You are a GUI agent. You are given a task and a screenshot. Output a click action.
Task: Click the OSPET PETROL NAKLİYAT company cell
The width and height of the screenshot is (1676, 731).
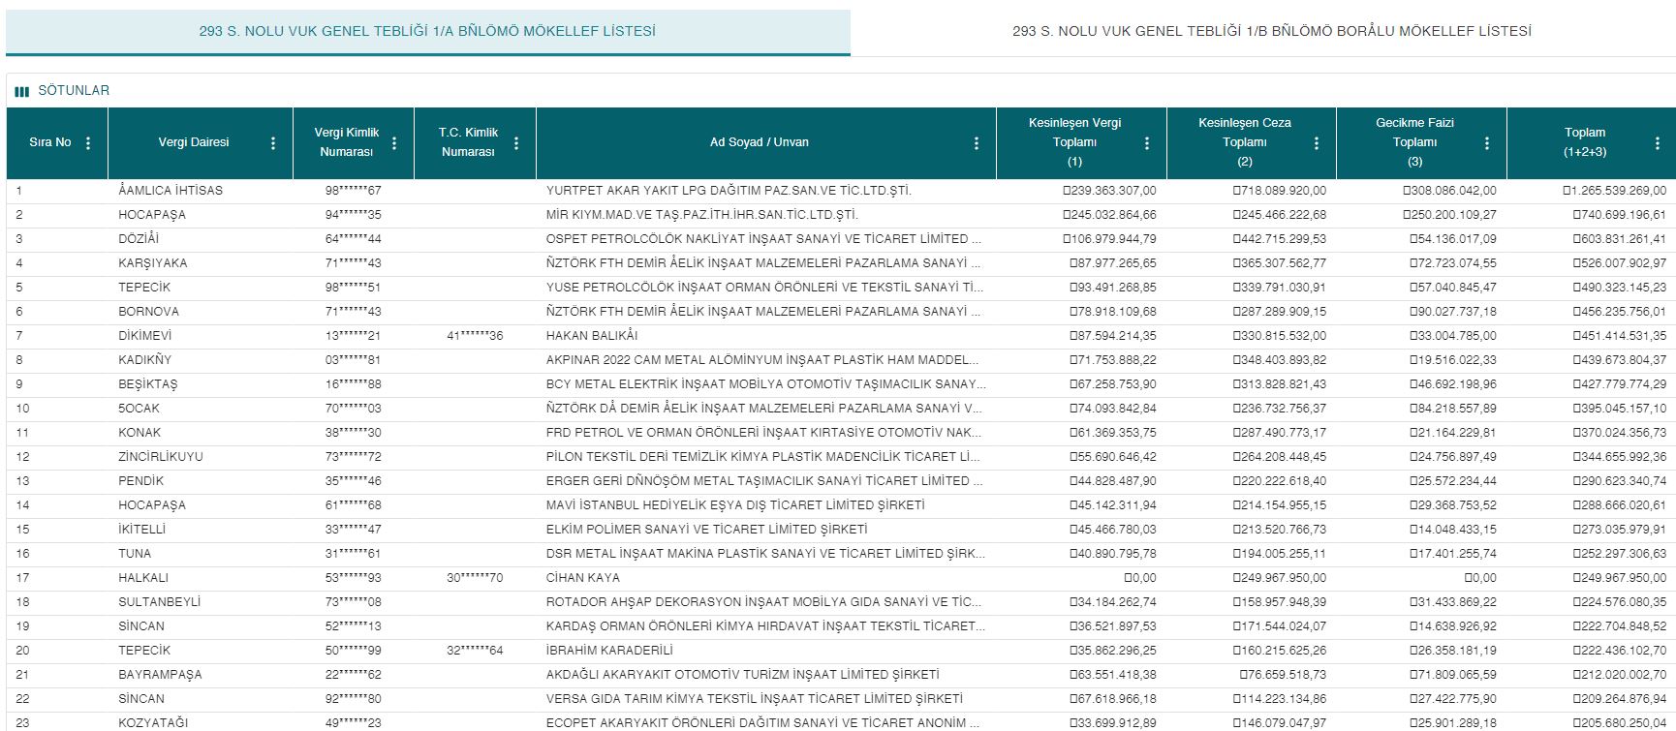click(x=764, y=239)
